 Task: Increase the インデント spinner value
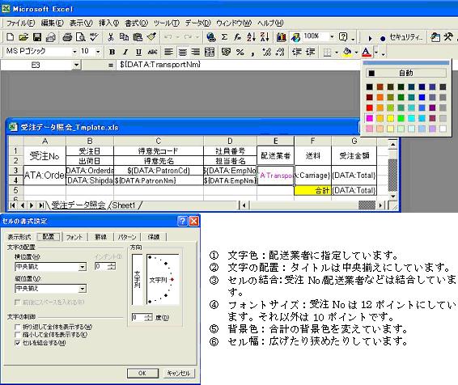(x=112, y=264)
